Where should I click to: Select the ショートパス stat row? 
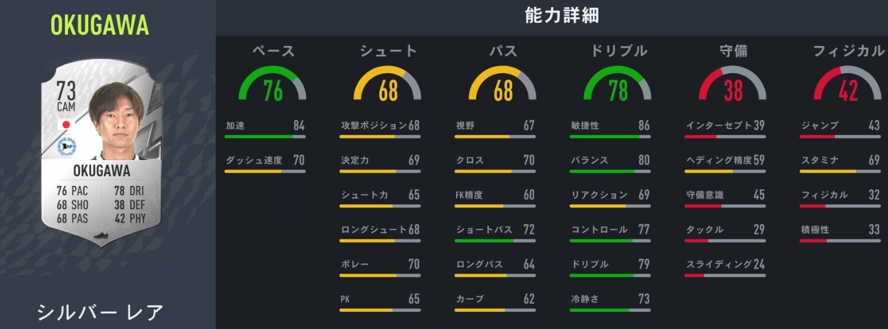(x=495, y=231)
